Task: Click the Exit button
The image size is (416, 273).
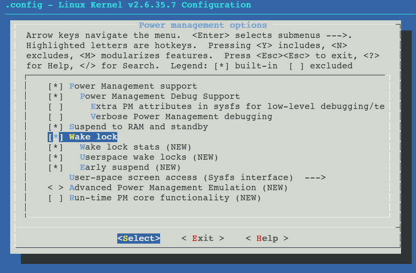Action: click(203, 238)
